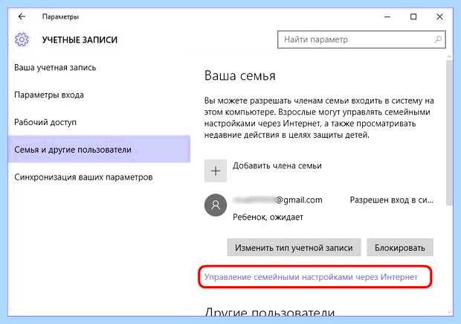Click the Найти параметр search field

[361, 39]
